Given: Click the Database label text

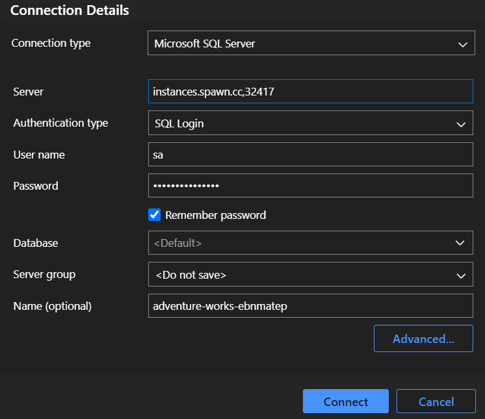Looking at the screenshot, I should 36,243.
